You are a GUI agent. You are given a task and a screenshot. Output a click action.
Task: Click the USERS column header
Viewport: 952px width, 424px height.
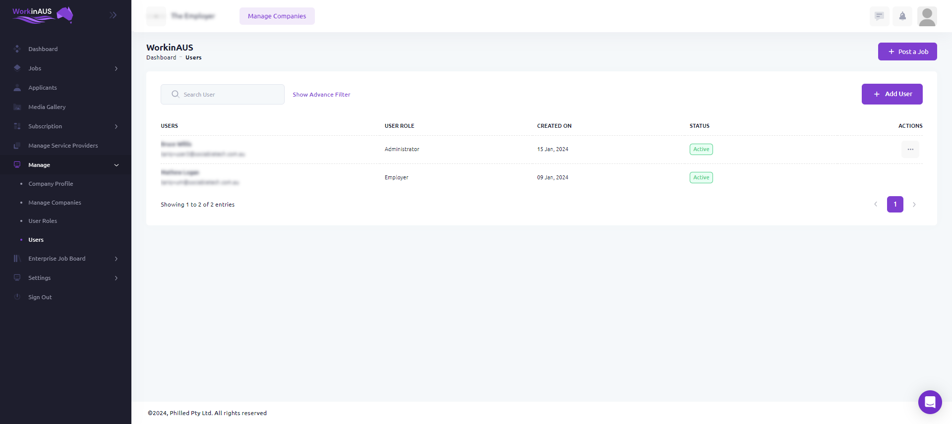169,126
